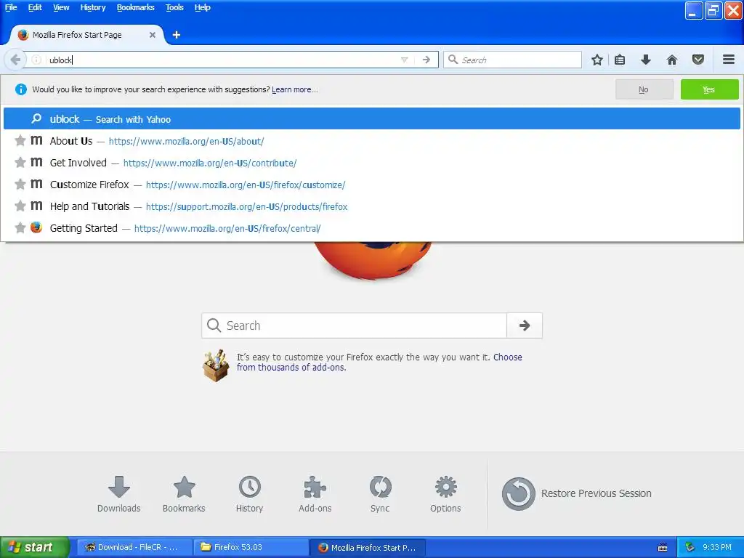This screenshot has height=558, width=744.
Task: Select the Help and Tutorials suggestion
Action: (371, 206)
